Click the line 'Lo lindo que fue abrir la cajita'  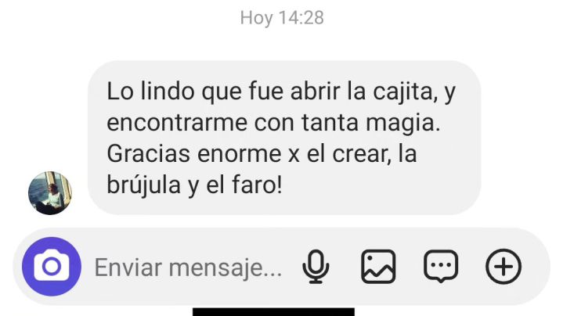click(x=272, y=91)
